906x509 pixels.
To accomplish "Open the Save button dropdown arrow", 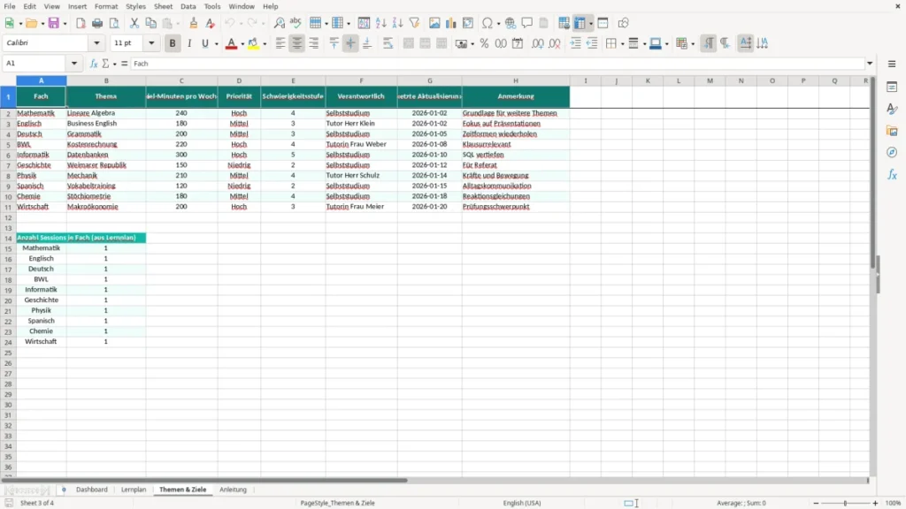I will [x=65, y=24].
